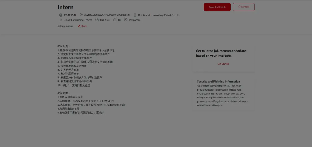Click the Global Forwarding, Freight text
Viewport: 312px width, 147px height.
[x=78, y=20]
